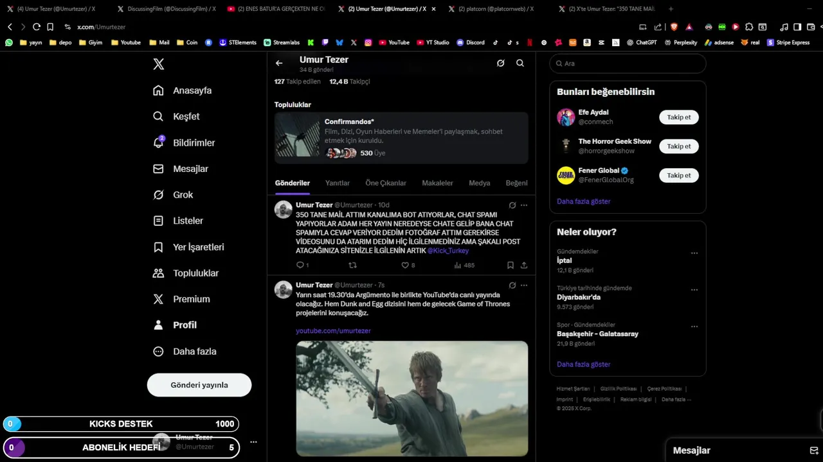Open the Discord bookmark
This screenshot has width=823, height=462.
(x=471, y=42)
